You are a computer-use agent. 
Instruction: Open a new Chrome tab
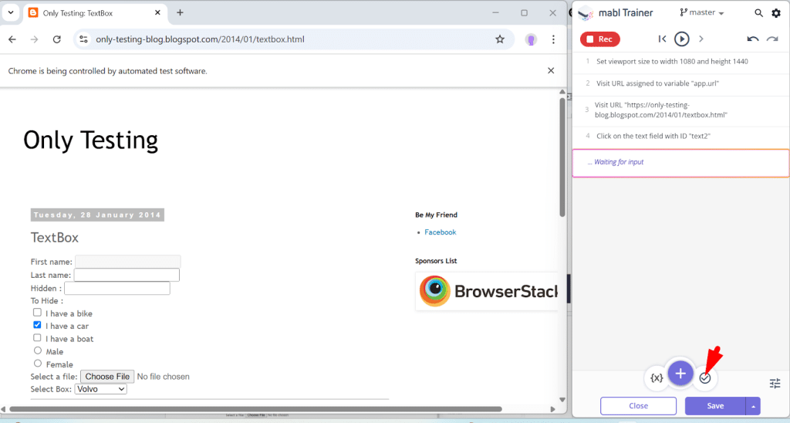[180, 12]
